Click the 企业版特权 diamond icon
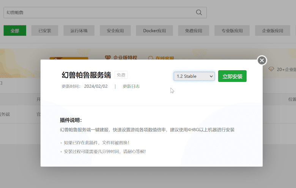Screen dimensions: 296x188 click(108, 58)
